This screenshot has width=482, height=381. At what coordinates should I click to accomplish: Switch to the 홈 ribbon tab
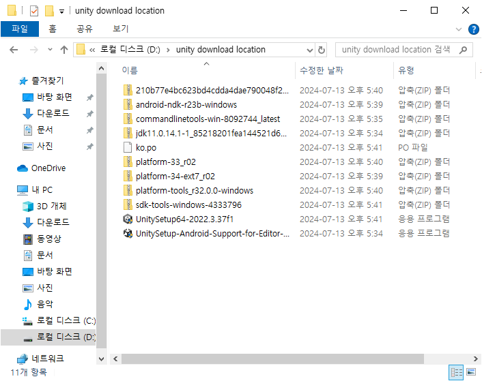[53, 29]
